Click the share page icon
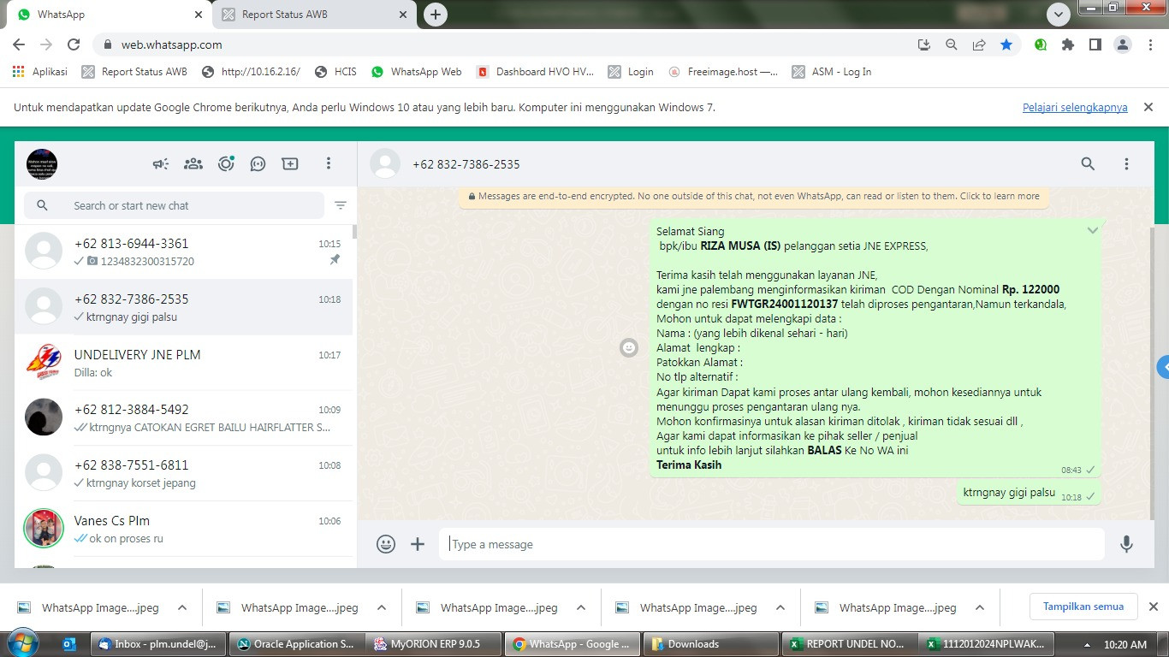The height and width of the screenshot is (657, 1169). coord(979,44)
